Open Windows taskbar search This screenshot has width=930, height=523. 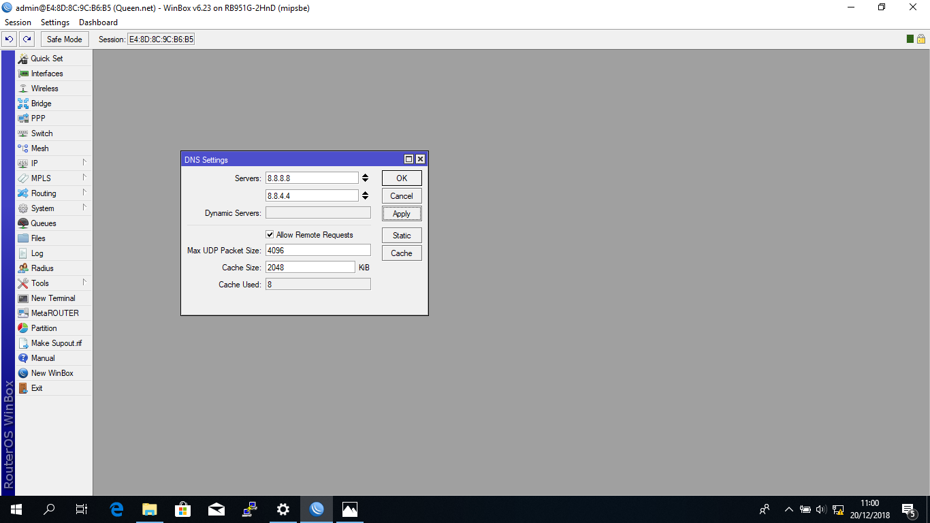49,509
